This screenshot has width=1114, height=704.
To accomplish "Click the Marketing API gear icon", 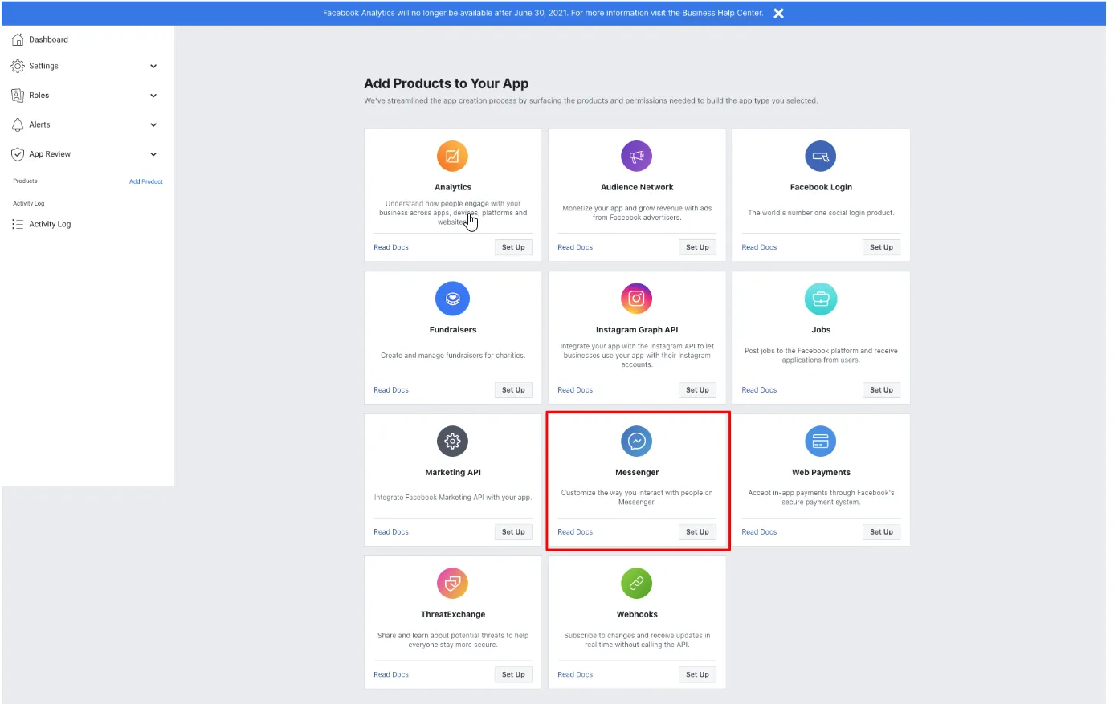I will [x=452, y=441].
